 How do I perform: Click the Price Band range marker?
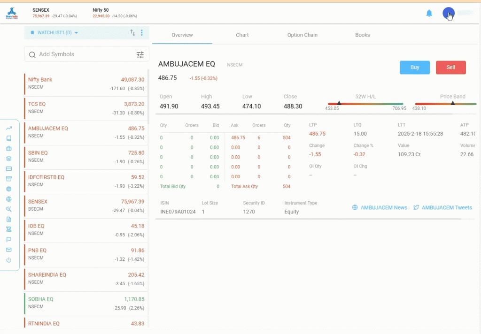[x=453, y=103]
